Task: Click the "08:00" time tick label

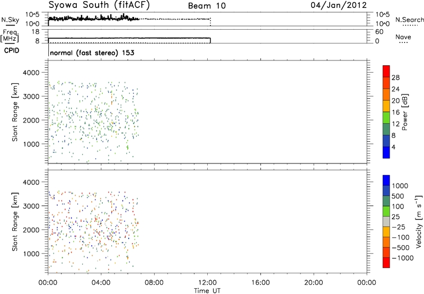Action: [154, 283]
